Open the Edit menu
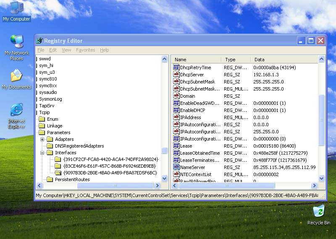Image resolution: width=336 pixels, height=239 pixels. coord(53,50)
